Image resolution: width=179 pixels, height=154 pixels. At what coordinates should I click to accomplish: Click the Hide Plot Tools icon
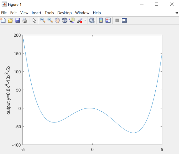click(117, 20)
